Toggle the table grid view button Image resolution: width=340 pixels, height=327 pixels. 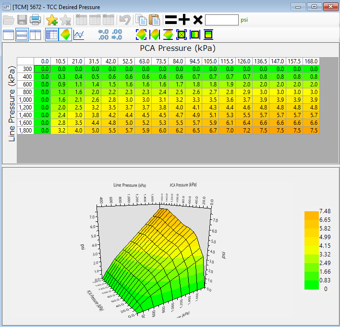coord(52,35)
